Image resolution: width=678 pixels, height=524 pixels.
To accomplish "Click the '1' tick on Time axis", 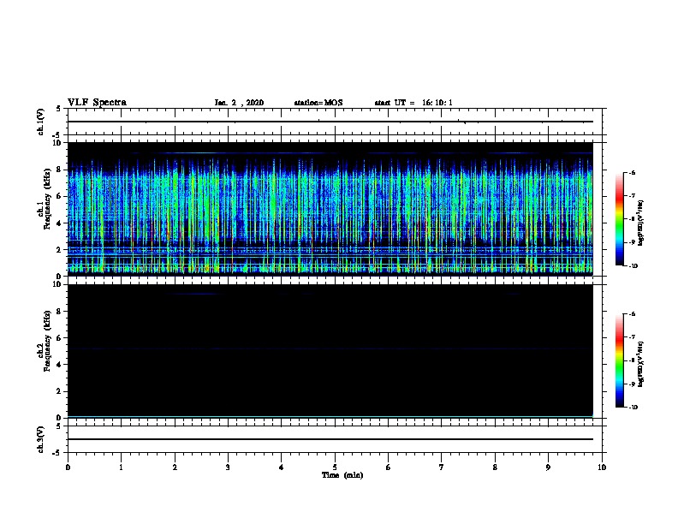I will click(x=121, y=467).
